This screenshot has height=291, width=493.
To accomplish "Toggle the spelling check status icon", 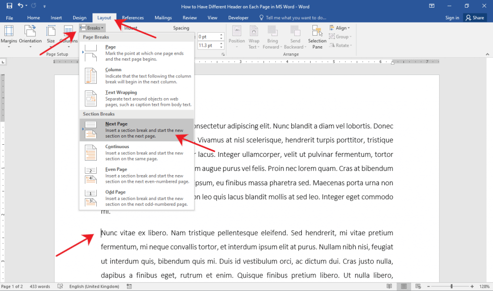I will (x=60, y=286).
